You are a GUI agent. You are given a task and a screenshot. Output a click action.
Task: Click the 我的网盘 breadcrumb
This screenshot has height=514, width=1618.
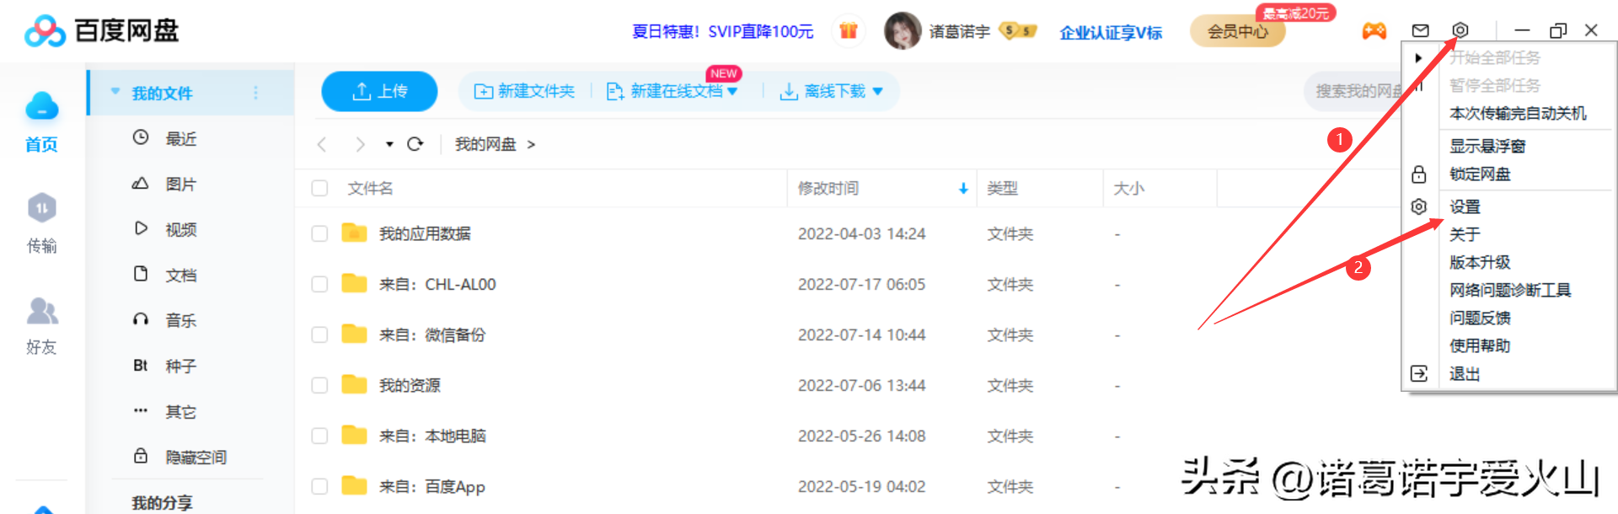click(485, 145)
